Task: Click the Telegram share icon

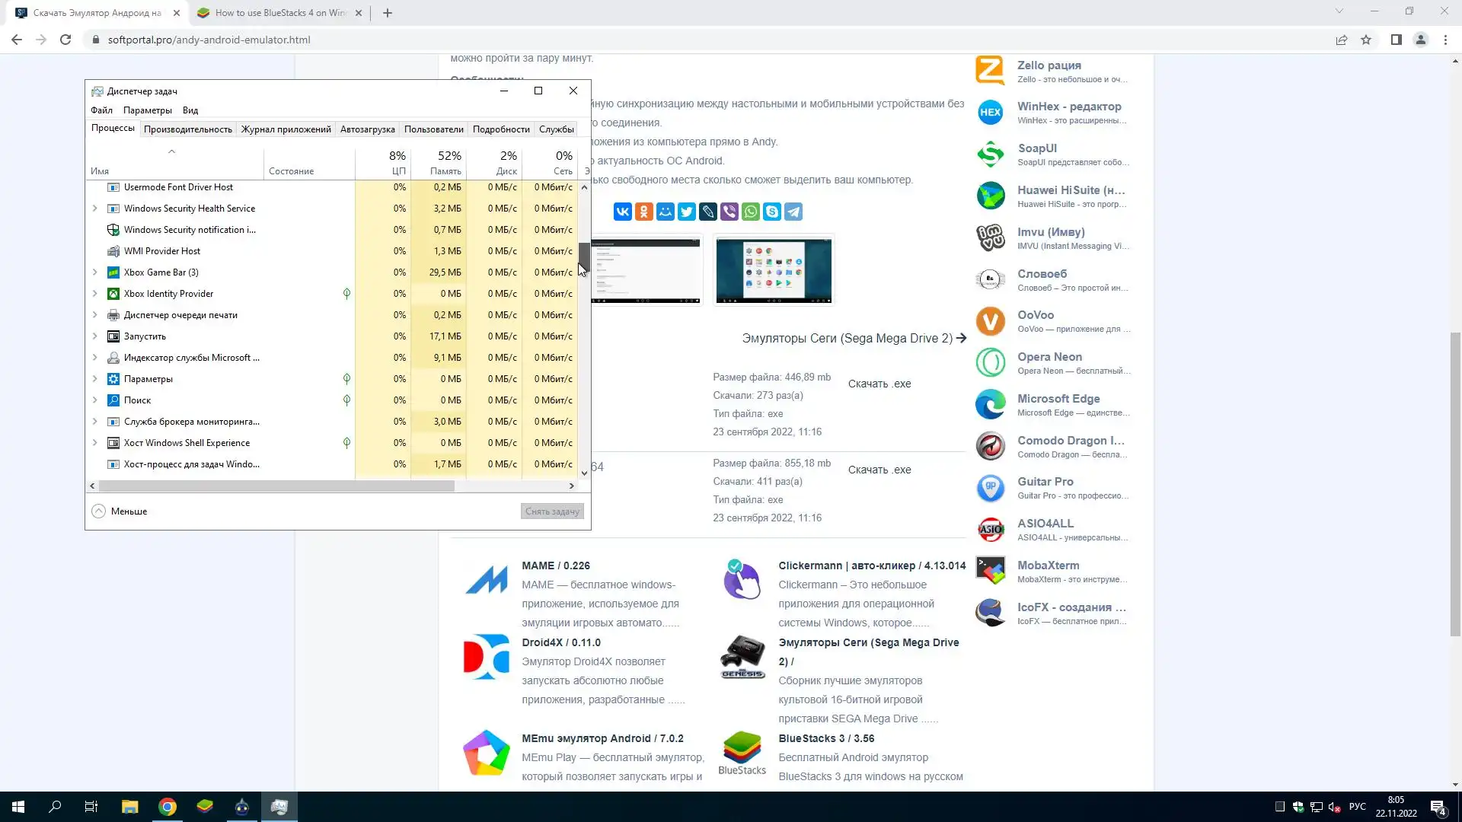Action: point(793,212)
